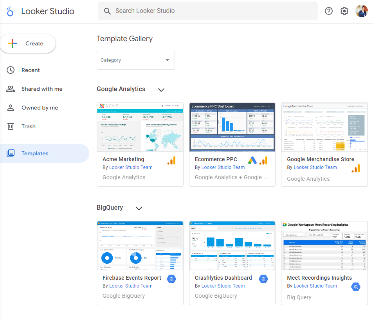Screen dimensions: 373x320
Task: Click the Looker Studio logo icon
Action: (x=10, y=11)
